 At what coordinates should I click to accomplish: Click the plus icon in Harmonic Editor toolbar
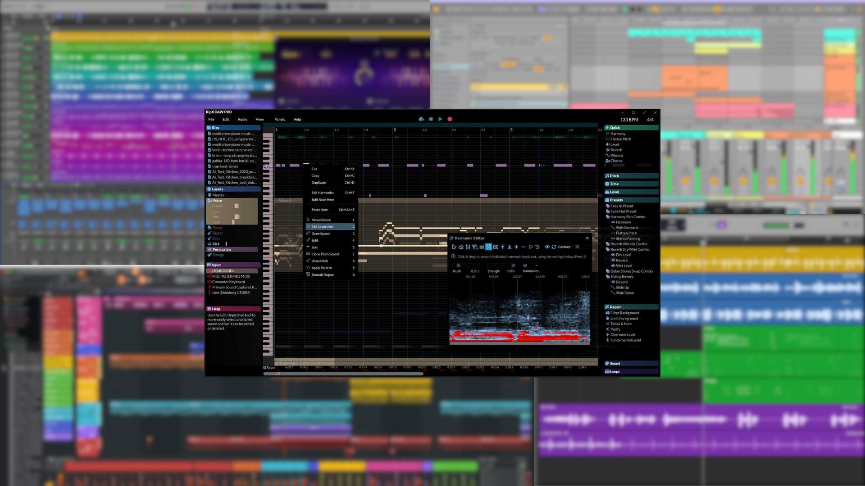pos(516,247)
